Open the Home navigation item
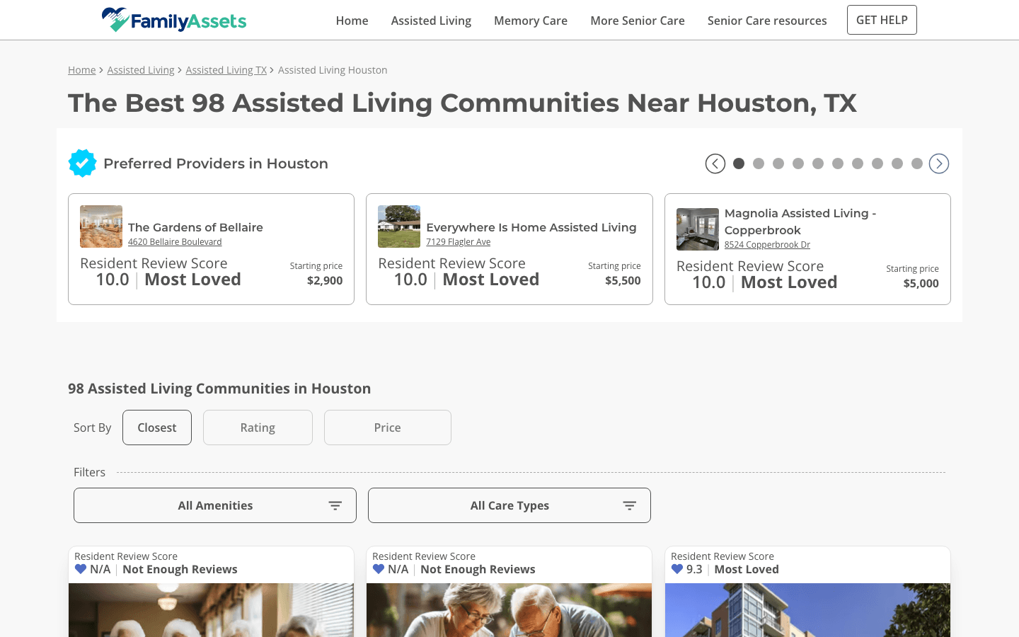 pyautogui.click(x=352, y=21)
